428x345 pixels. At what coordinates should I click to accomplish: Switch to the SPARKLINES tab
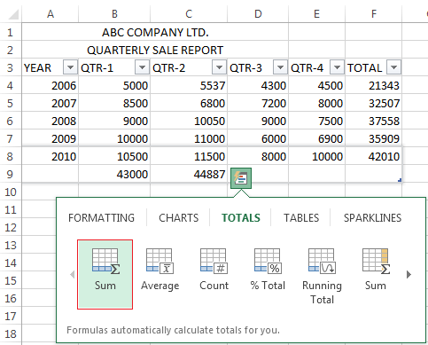coord(372,218)
